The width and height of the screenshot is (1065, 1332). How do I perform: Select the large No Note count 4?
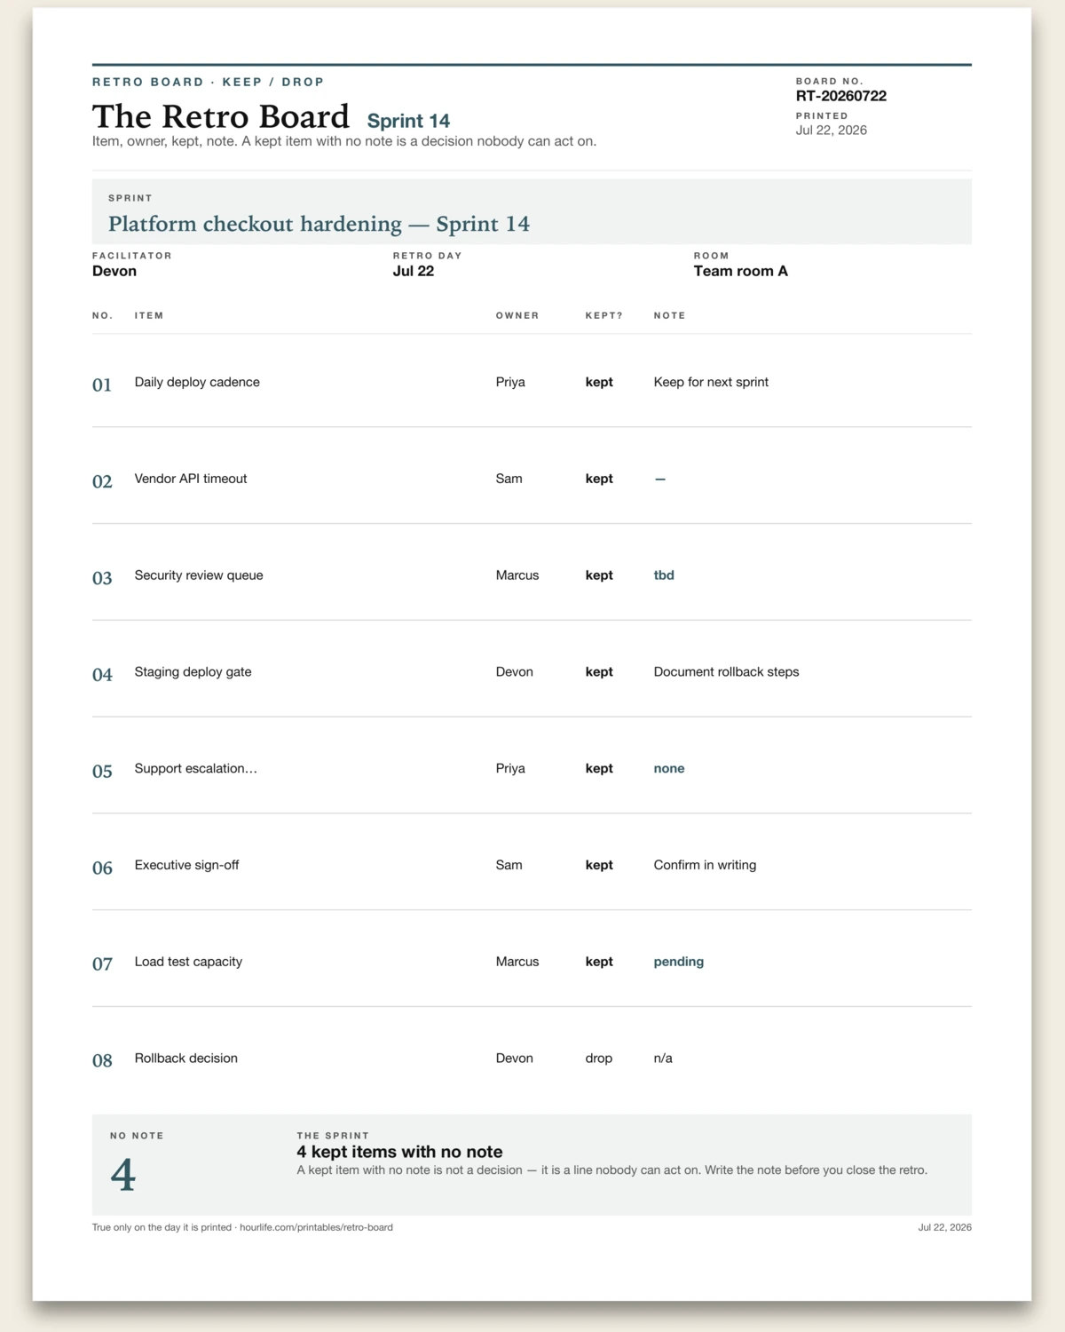123,1175
